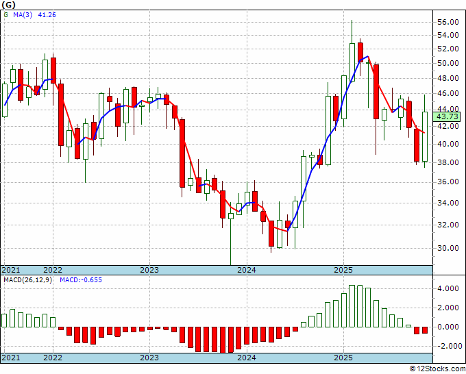
Task: Click 2022 on the price chart time axis
Action: click(53, 270)
